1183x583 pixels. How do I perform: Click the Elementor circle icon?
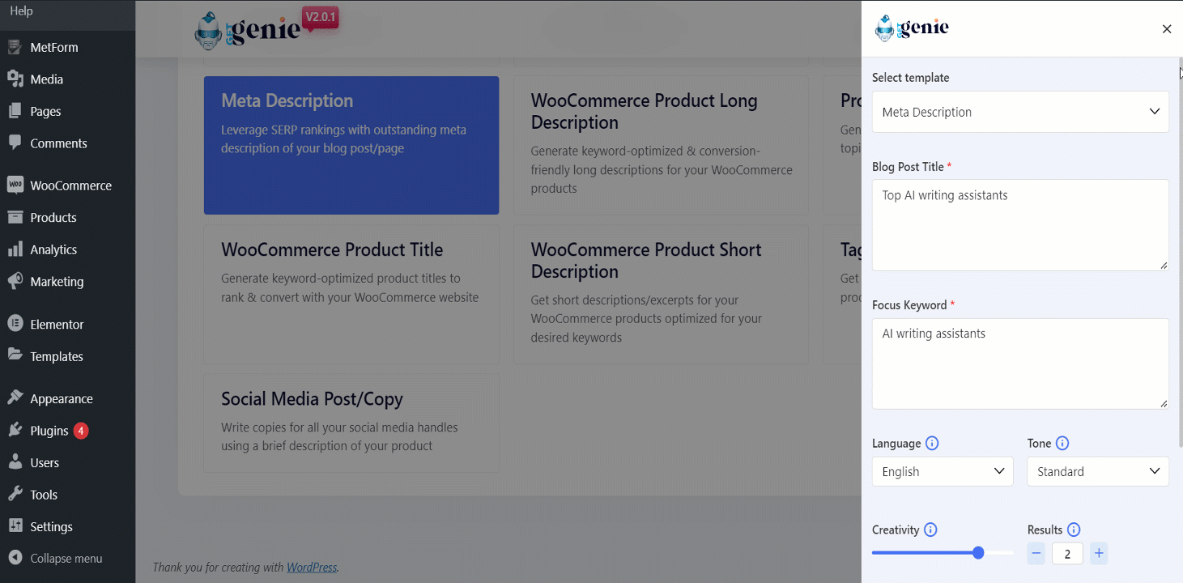coord(15,324)
